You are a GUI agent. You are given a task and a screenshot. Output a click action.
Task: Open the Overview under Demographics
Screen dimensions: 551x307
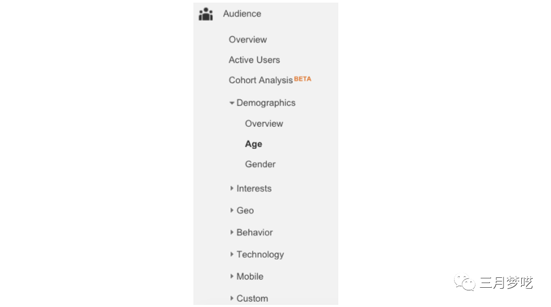[264, 124]
